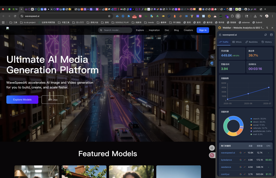
Task: Click the seedance keyword link
Action: tap(226, 167)
